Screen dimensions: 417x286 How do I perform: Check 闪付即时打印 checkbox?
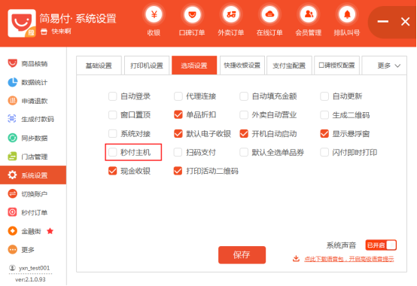tap(324, 152)
